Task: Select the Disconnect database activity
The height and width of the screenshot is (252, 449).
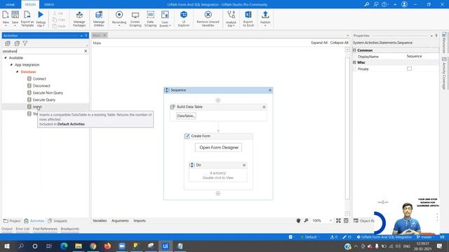Action: pyautogui.click(x=41, y=85)
